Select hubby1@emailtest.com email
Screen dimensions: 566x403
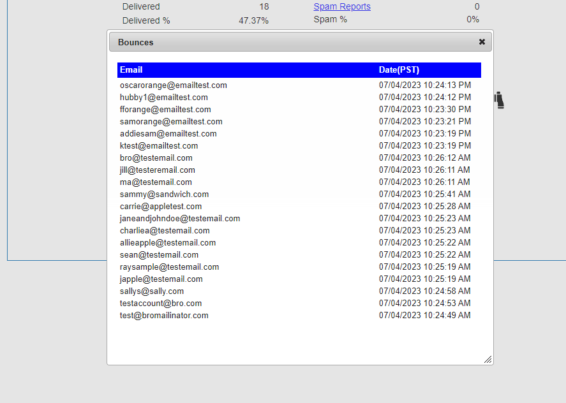click(x=164, y=98)
